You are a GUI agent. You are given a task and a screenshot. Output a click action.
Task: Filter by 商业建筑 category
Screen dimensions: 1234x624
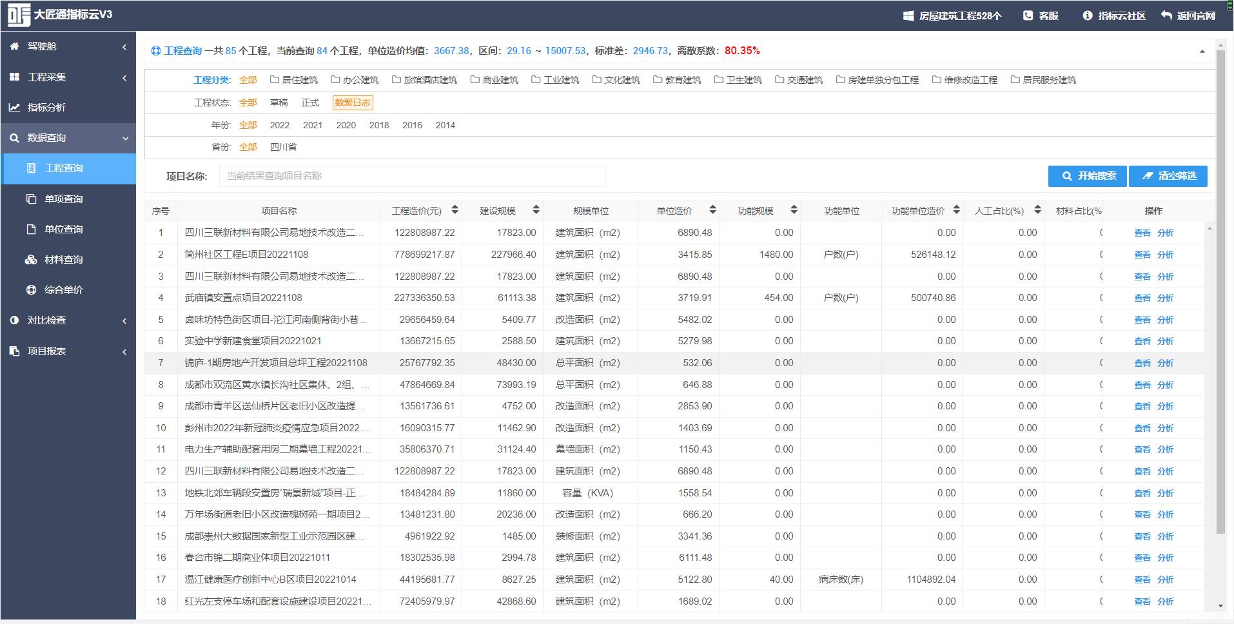[x=495, y=80]
